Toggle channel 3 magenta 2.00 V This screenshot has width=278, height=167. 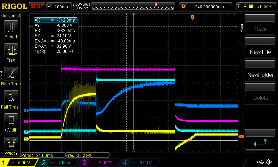tap(98, 162)
